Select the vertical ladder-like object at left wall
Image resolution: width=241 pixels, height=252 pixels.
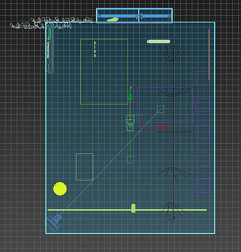point(50,49)
